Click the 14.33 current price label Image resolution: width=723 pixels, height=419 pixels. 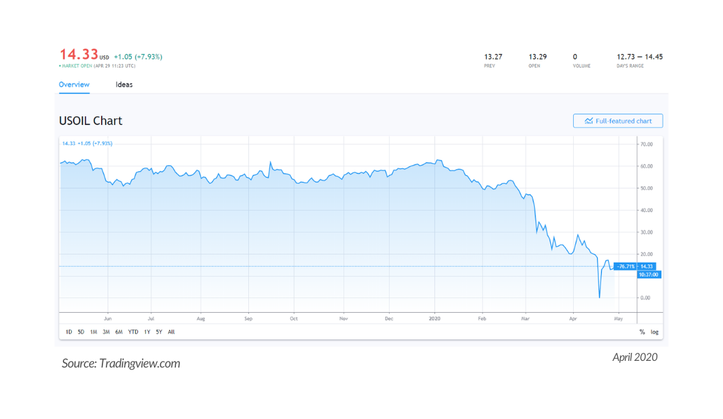tap(647, 266)
